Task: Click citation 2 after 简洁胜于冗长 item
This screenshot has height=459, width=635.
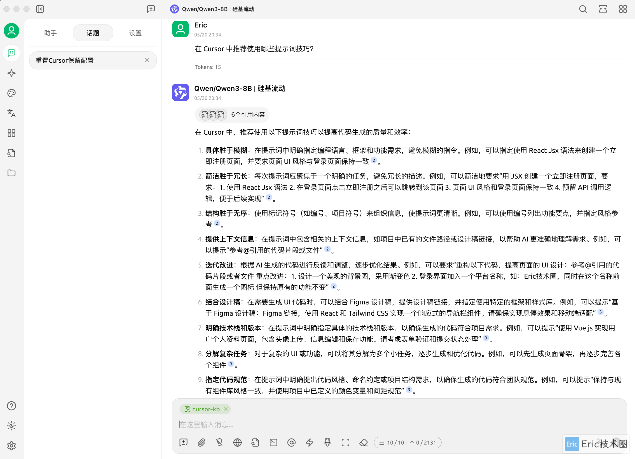Action: point(269,198)
